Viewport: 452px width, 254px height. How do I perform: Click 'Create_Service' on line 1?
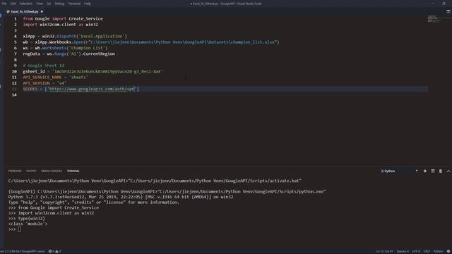pos(85,19)
